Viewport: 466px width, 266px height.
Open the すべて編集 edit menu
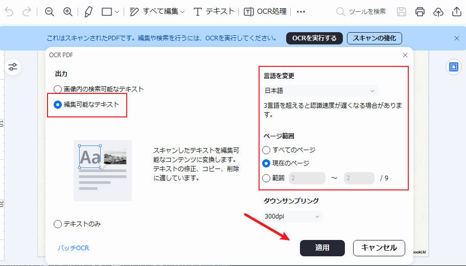click(157, 12)
